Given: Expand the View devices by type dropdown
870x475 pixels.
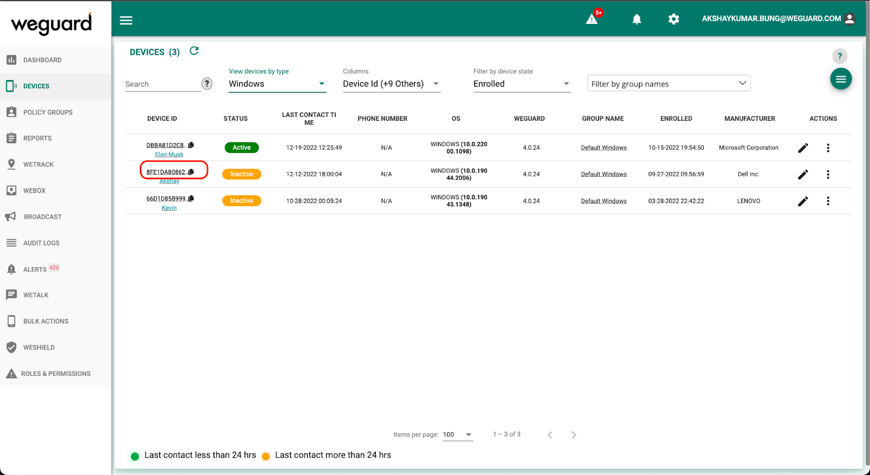Looking at the screenshot, I should pyautogui.click(x=277, y=84).
